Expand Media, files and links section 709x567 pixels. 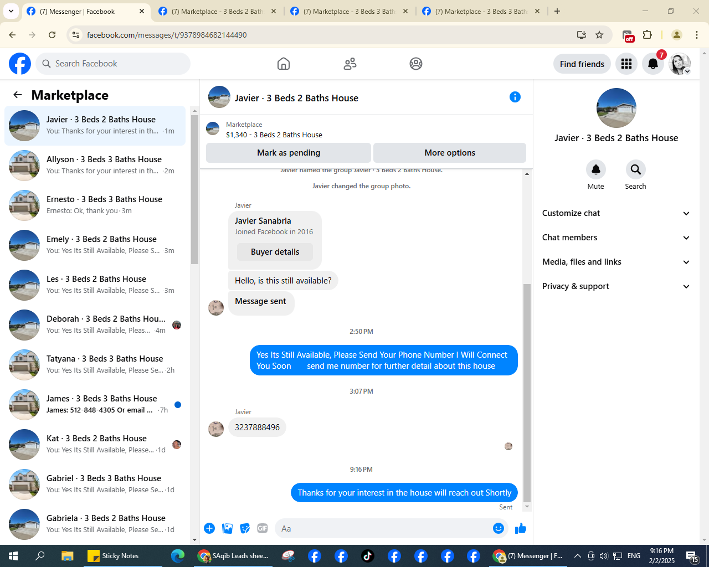point(616,262)
